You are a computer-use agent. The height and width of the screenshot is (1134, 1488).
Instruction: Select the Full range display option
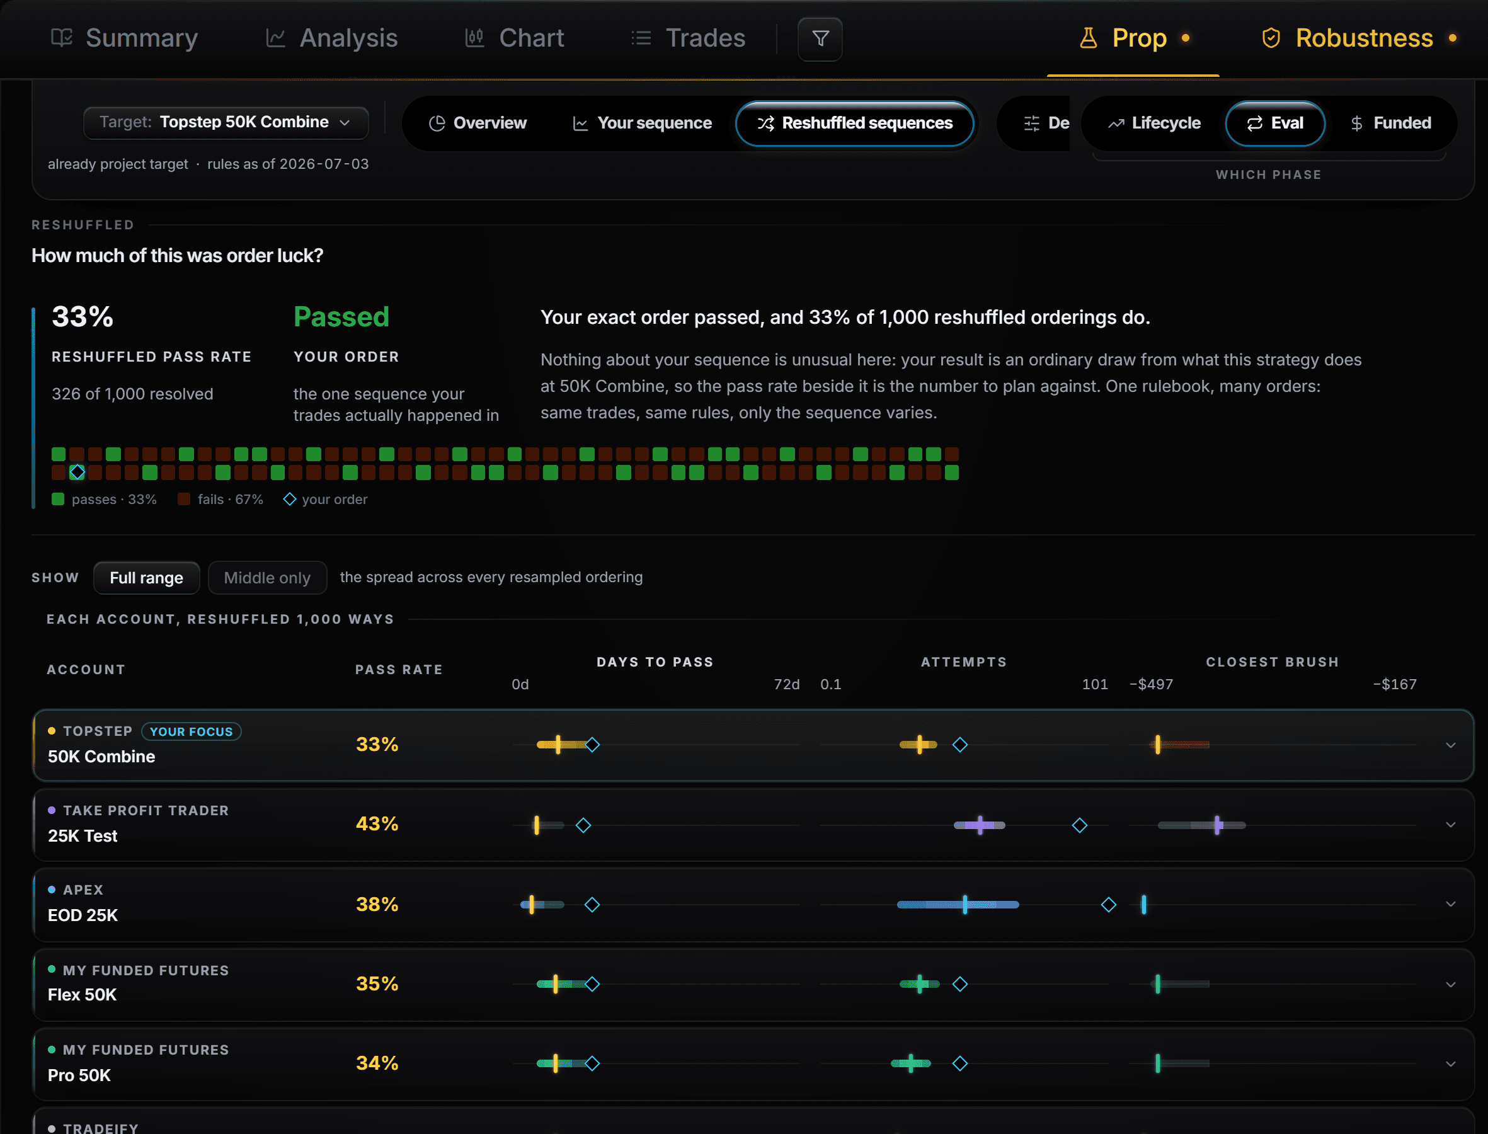tap(146, 578)
